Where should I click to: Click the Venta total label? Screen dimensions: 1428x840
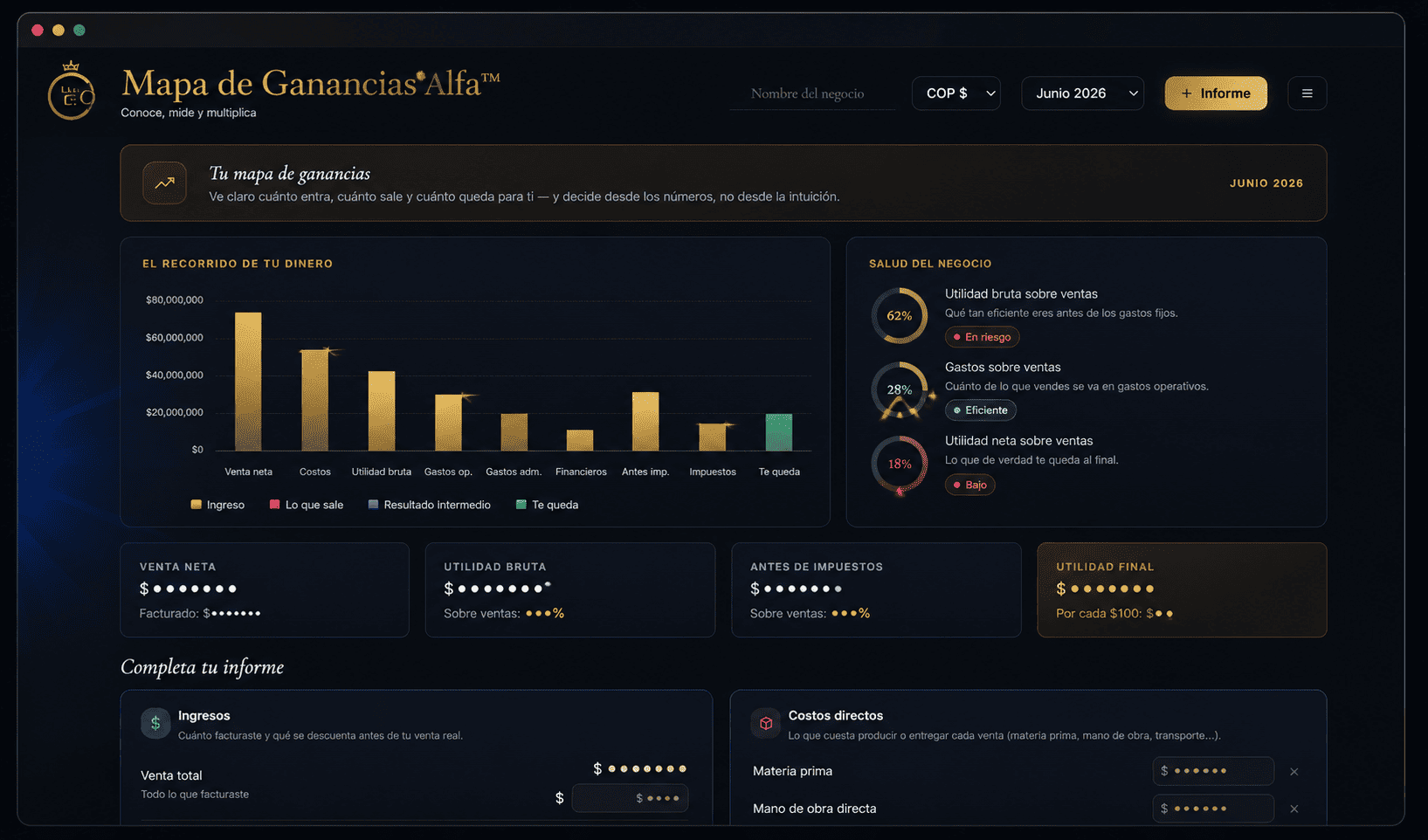(x=171, y=775)
